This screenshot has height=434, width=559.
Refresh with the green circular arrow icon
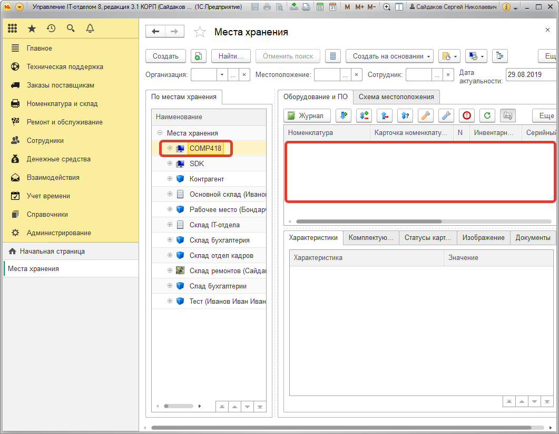click(x=487, y=115)
